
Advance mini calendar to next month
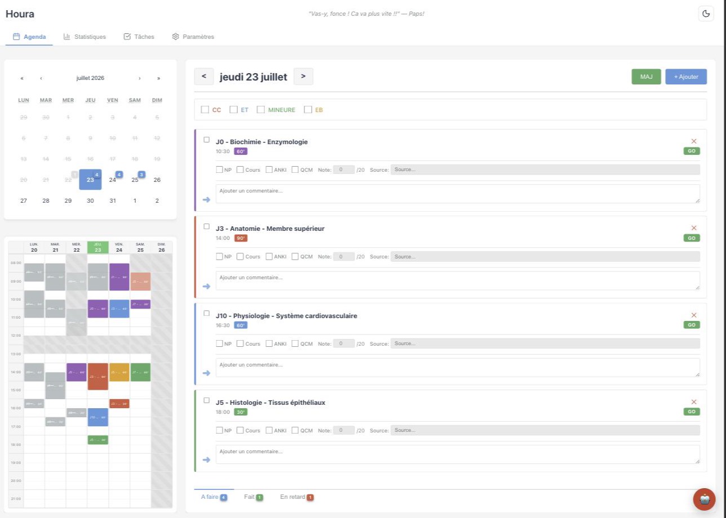(x=139, y=78)
